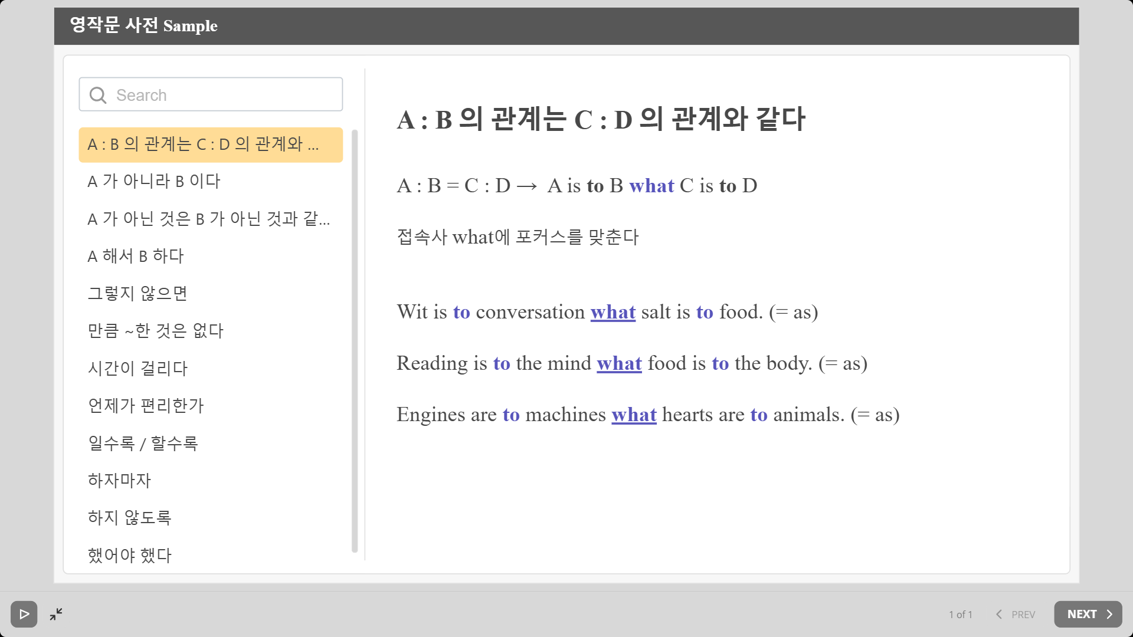The height and width of the screenshot is (637, 1133).
Task: Click the '영작문 사전 Sample' title
Action: point(143,25)
